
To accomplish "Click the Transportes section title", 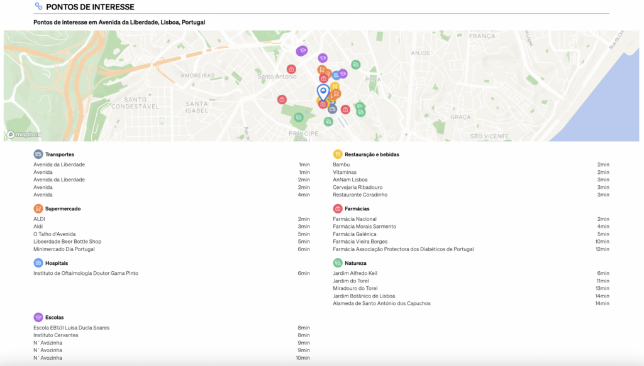I will [60, 154].
